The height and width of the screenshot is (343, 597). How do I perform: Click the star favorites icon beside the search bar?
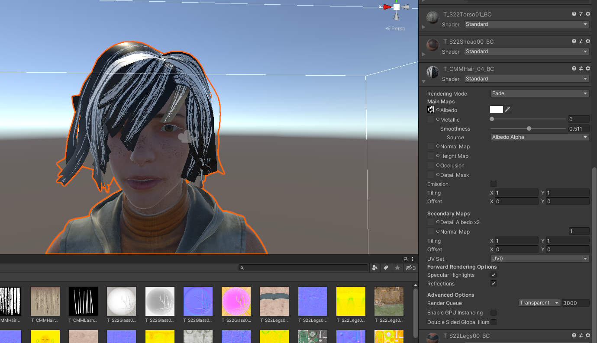[x=397, y=268]
